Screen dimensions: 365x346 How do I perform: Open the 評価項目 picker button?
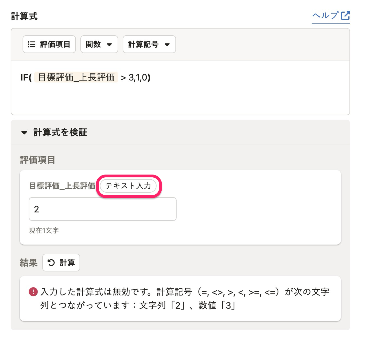pyautogui.click(x=49, y=44)
